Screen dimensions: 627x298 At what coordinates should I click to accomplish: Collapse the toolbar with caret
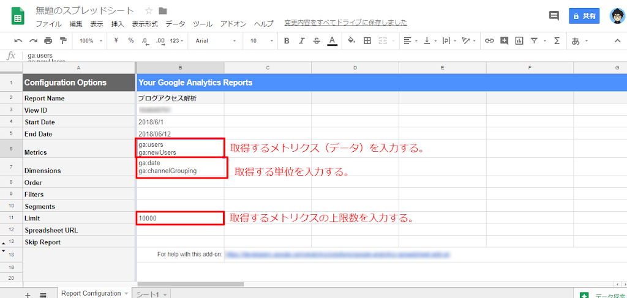(x=617, y=41)
